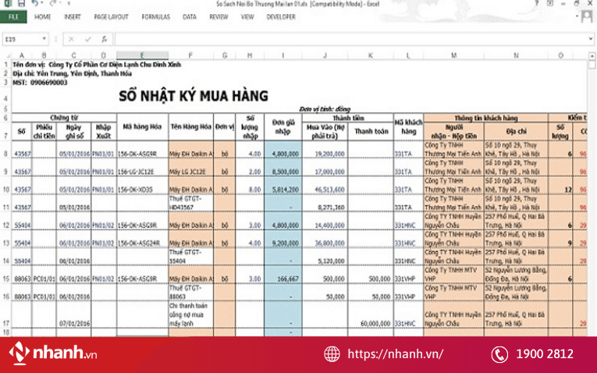Click the Undo arrow icon
This screenshot has height=373, width=597.
[x=35, y=3]
